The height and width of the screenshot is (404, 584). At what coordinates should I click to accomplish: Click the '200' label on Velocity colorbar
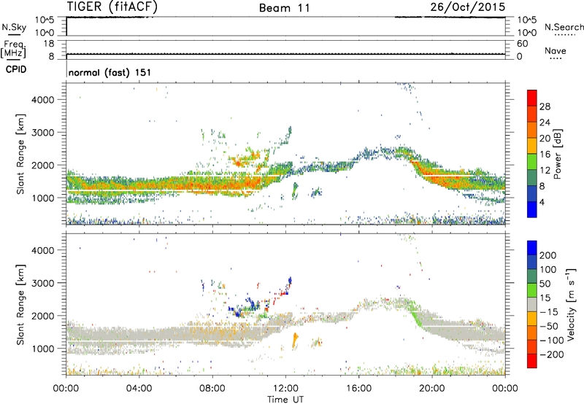tap(548, 255)
